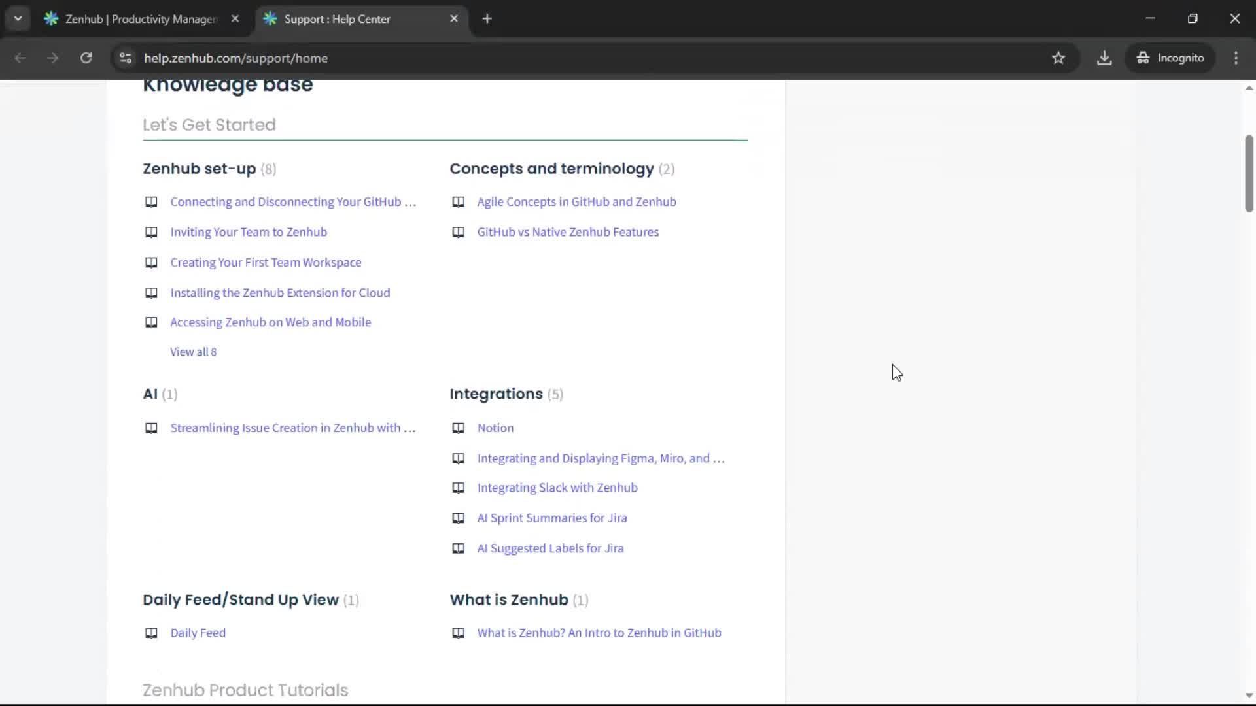Open the AI Sprint Summaries for Jira article
Screen dimensions: 1256x706
pyautogui.click(x=552, y=518)
